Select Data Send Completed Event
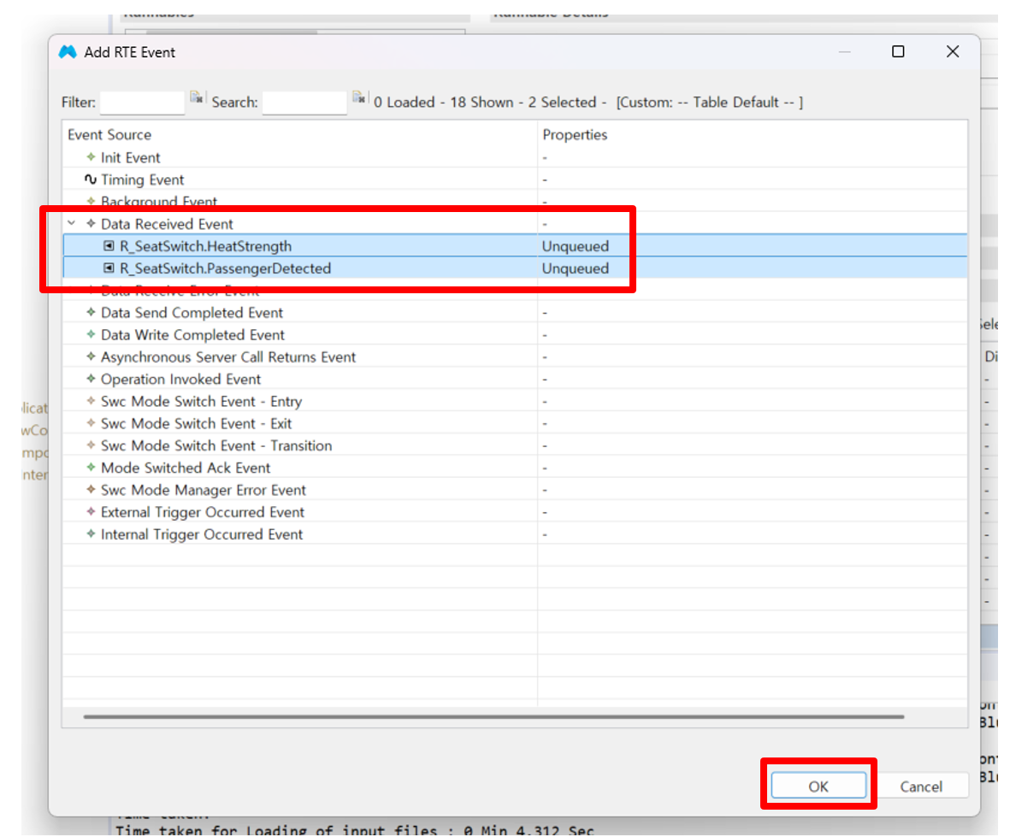Screen dimensions: 1010x837 click(x=192, y=313)
